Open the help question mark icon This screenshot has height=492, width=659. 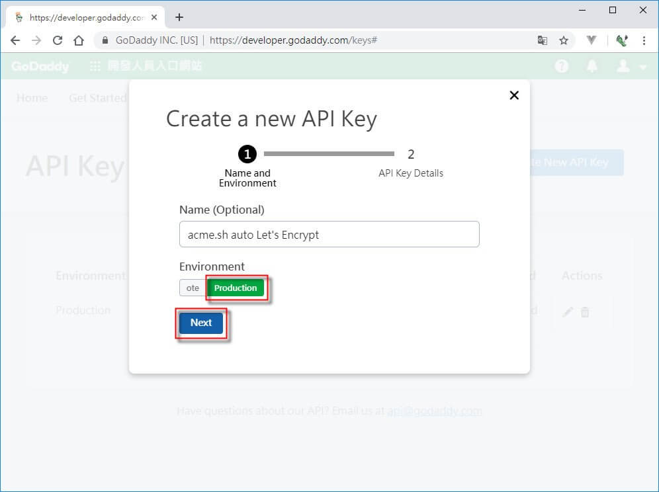pos(562,66)
